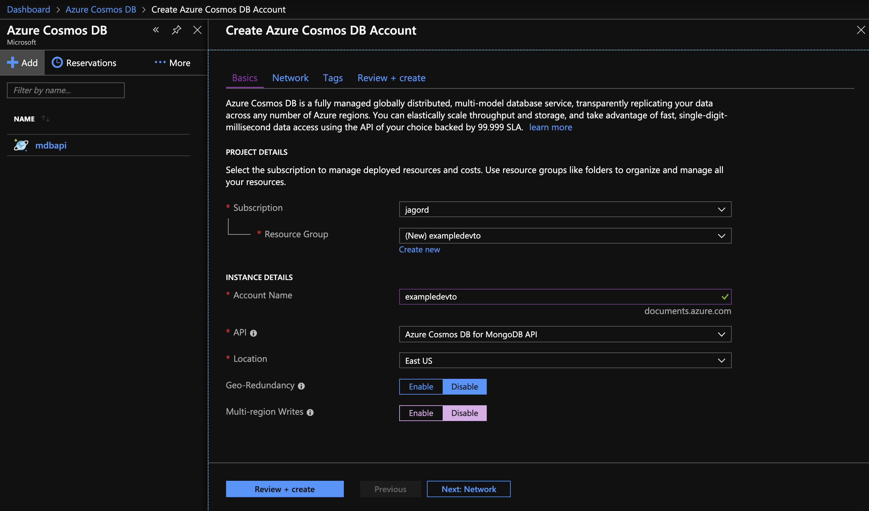Close the Azure Cosmos DB list blade
This screenshot has width=869, height=511.
(197, 30)
